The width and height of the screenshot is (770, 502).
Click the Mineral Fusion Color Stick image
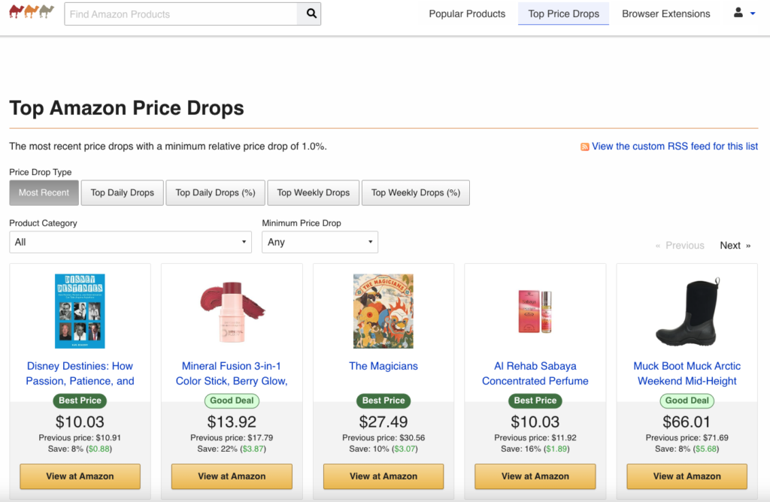[x=232, y=310]
